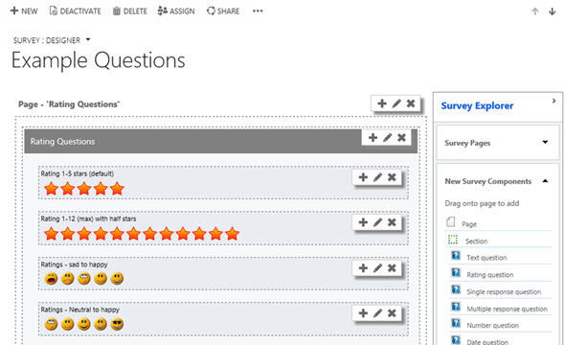Viewport: 565px width, 345px height.
Task: Collapse the New Survey Components section
Action: [x=545, y=181]
